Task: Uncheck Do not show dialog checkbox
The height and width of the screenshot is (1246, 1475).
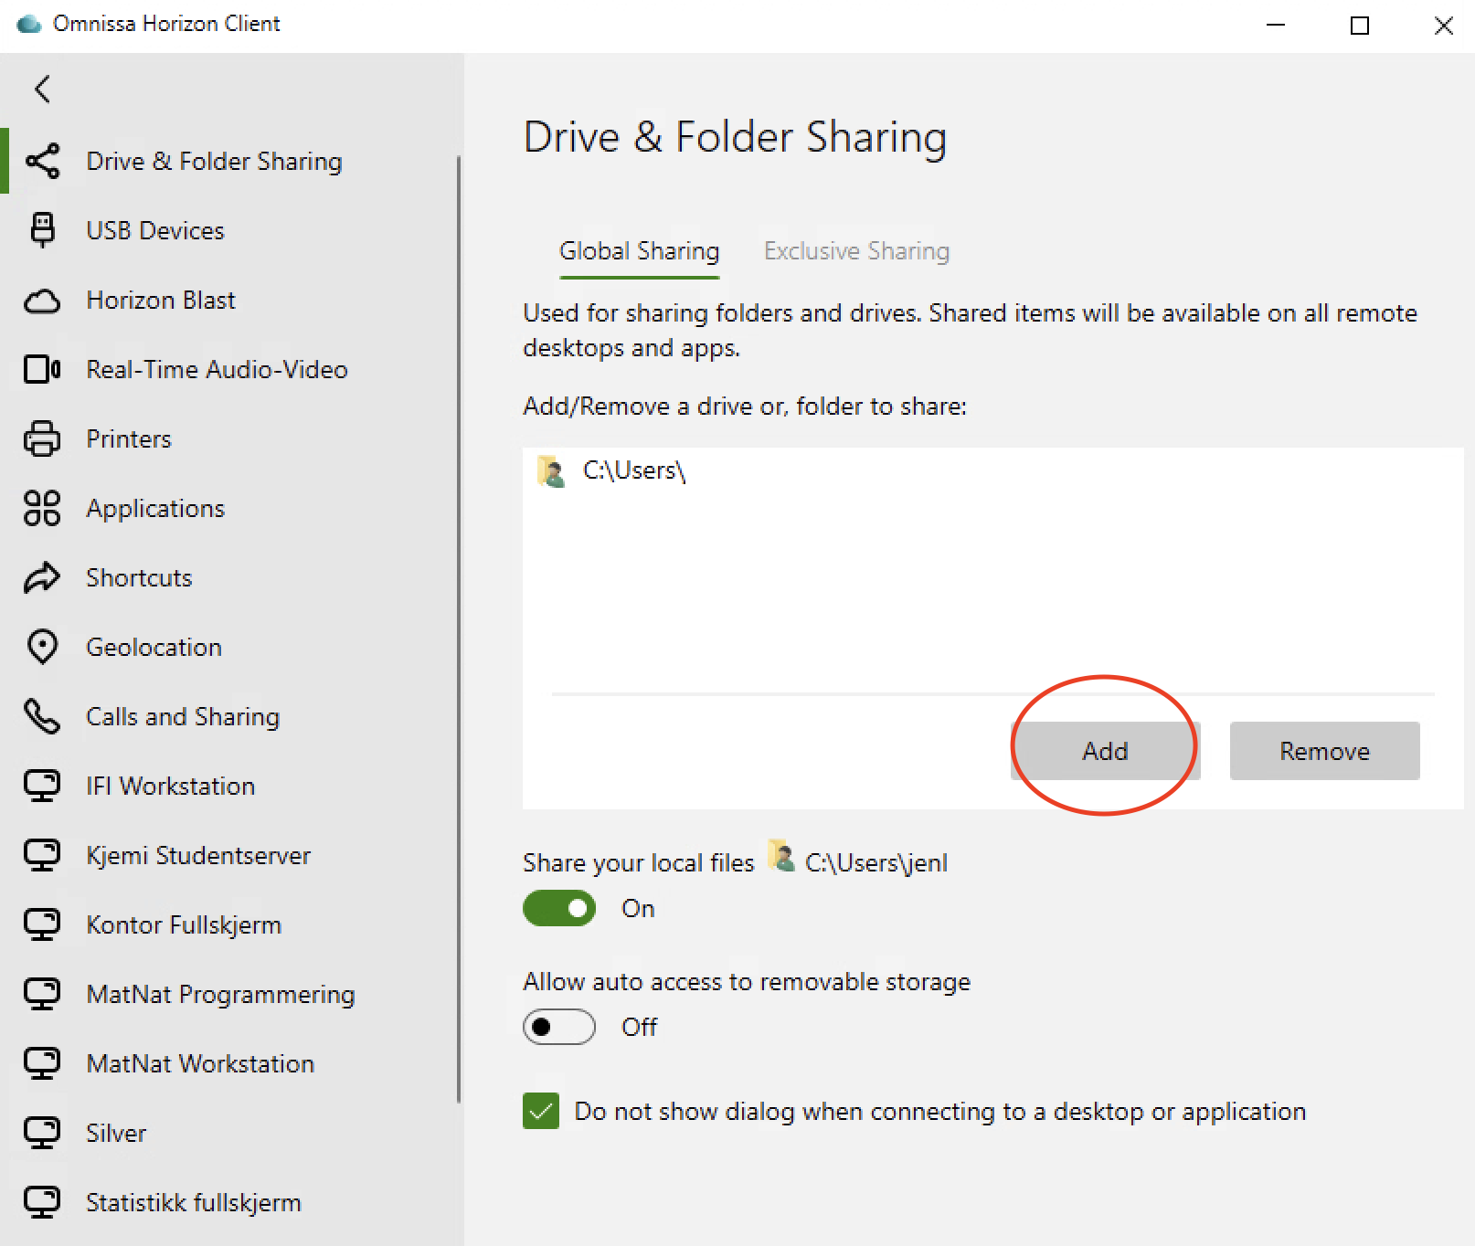Action: pos(541,1111)
